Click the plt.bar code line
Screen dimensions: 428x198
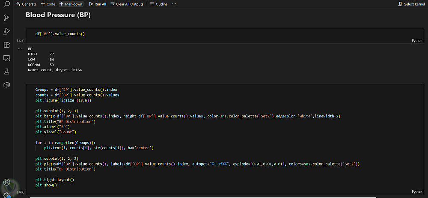tap(188, 116)
